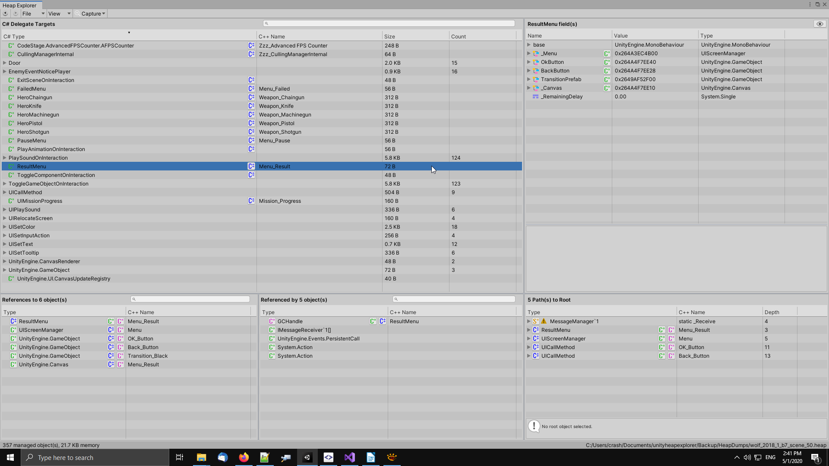
Task: Expand the PlaySoundOnInteraction tree row
Action: click(5, 157)
